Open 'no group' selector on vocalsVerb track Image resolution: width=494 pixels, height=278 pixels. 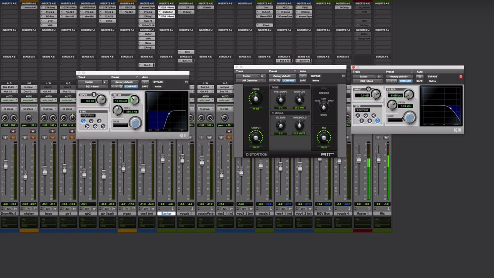[205, 109]
